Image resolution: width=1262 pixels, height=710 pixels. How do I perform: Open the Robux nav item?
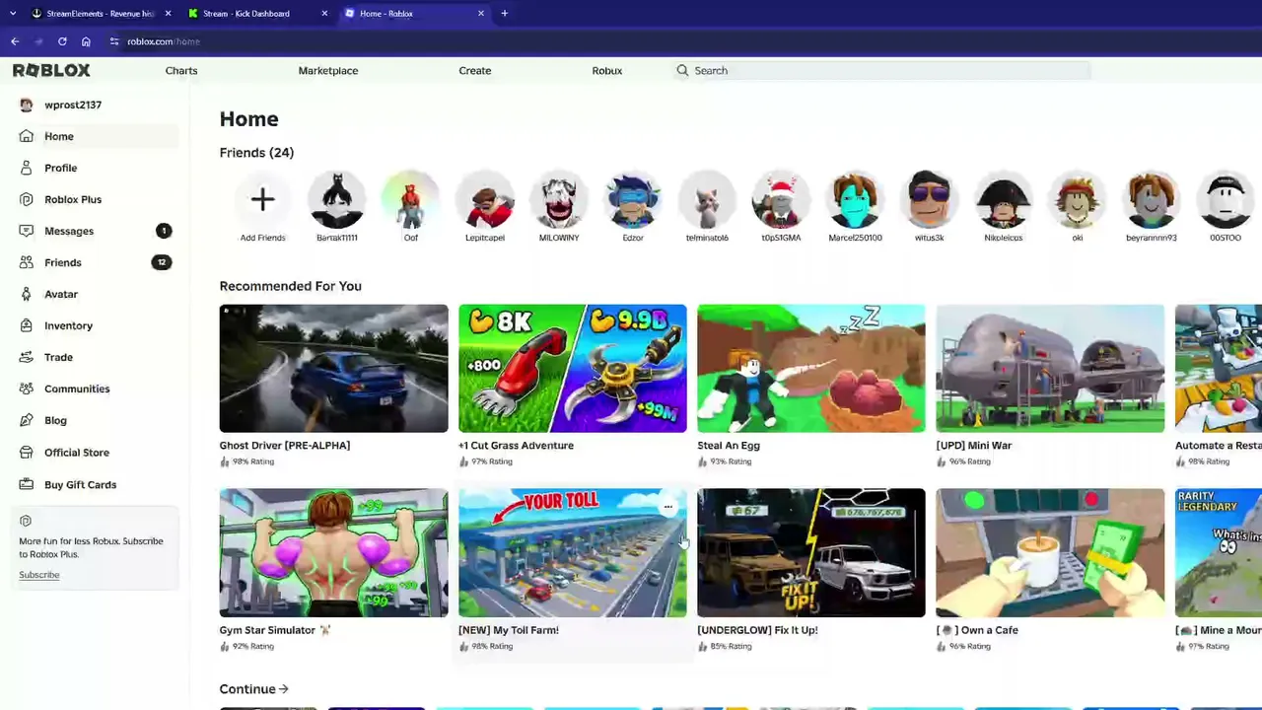(x=606, y=70)
